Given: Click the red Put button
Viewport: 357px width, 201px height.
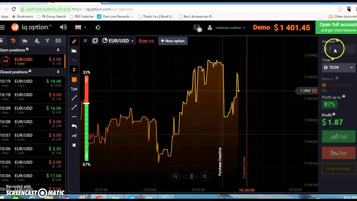Looking at the screenshot, I should 339,153.
